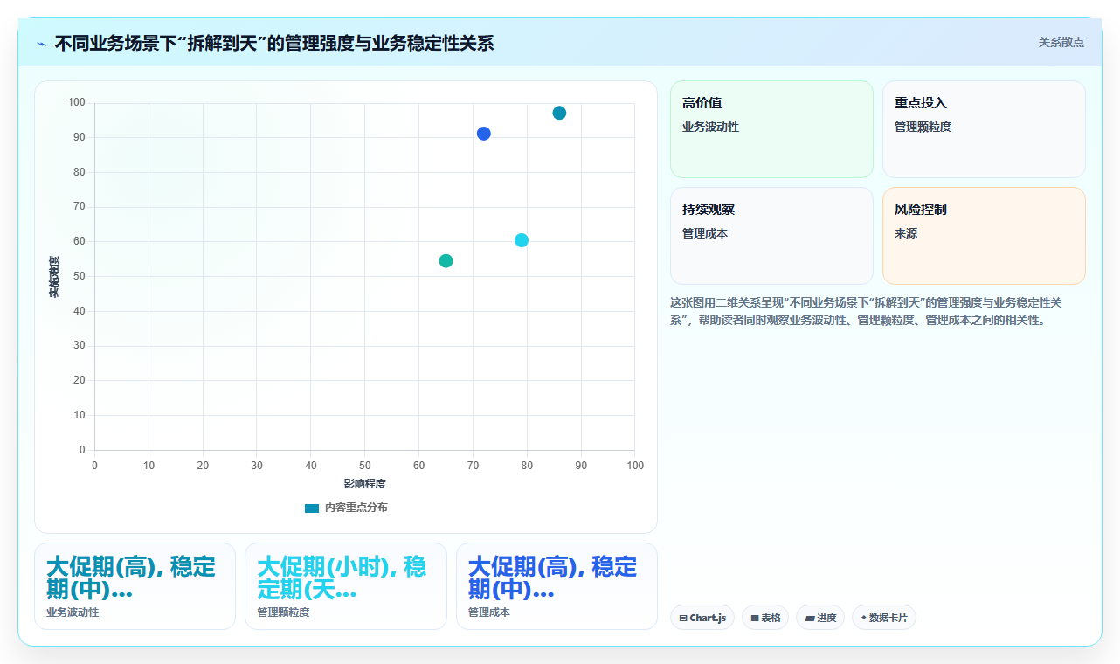Image resolution: width=1120 pixels, height=664 pixels.
Task: Click the 实施难度 y-axis title
Action: [53, 277]
